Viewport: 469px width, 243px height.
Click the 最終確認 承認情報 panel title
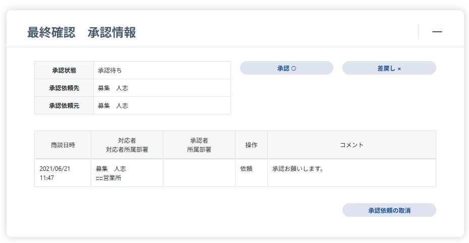pos(81,32)
